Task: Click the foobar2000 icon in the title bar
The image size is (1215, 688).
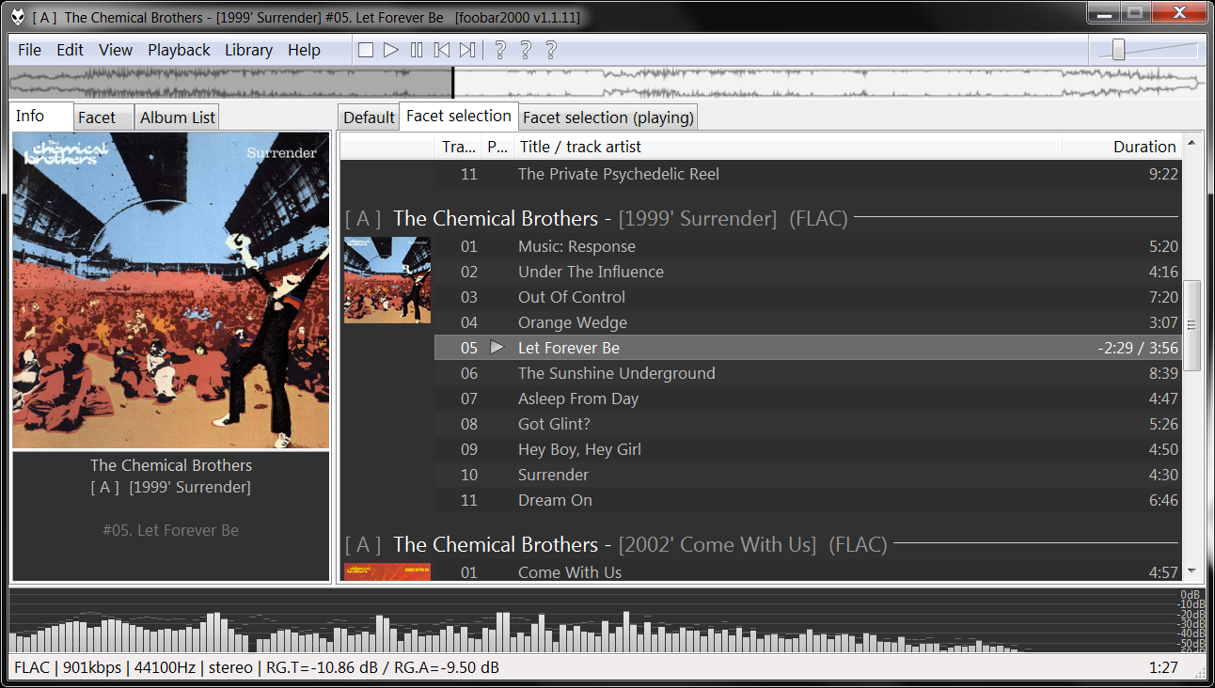Action: point(18,17)
